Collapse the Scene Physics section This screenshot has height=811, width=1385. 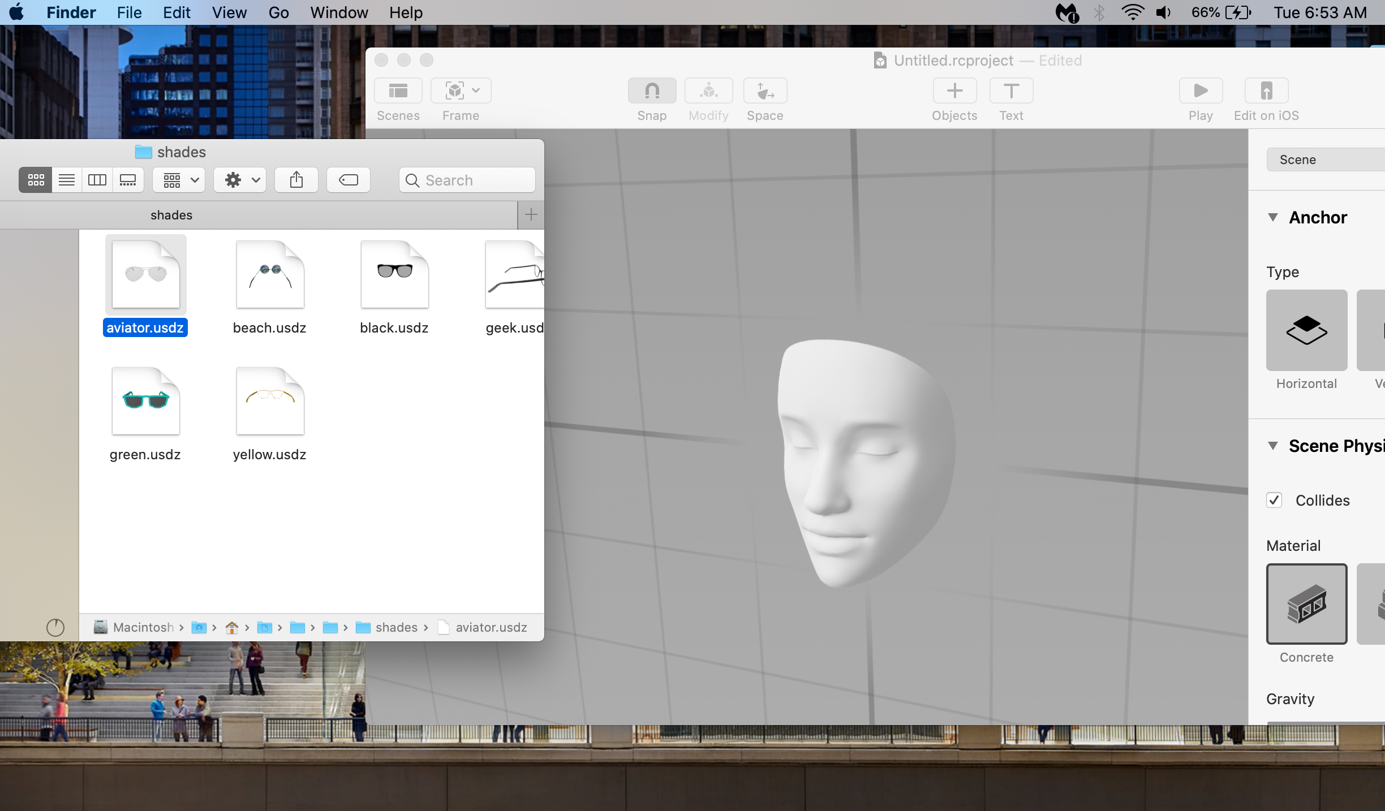point(1273,446)
